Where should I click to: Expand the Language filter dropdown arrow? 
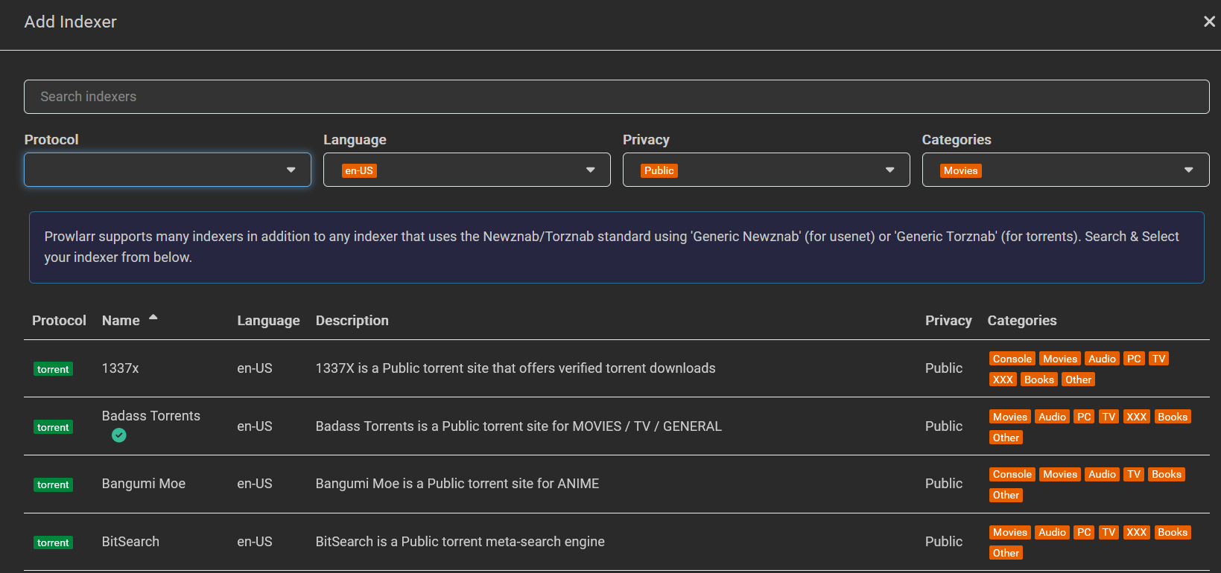pos(590,170)
